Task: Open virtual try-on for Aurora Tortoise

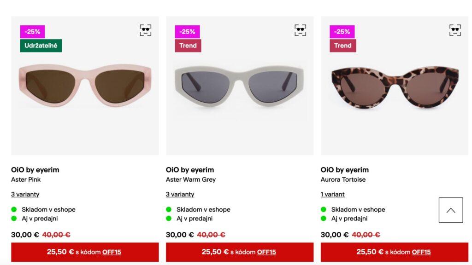Action: [x=455, y=30]
